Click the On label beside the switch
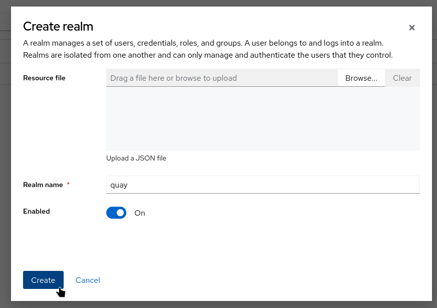This screenshot has width=437, height=308. [140, 213]
